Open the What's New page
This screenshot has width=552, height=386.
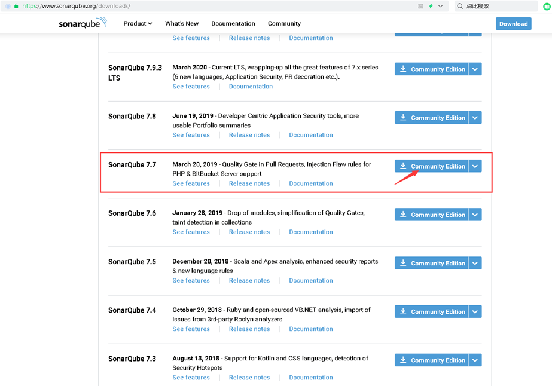point(182,23)
